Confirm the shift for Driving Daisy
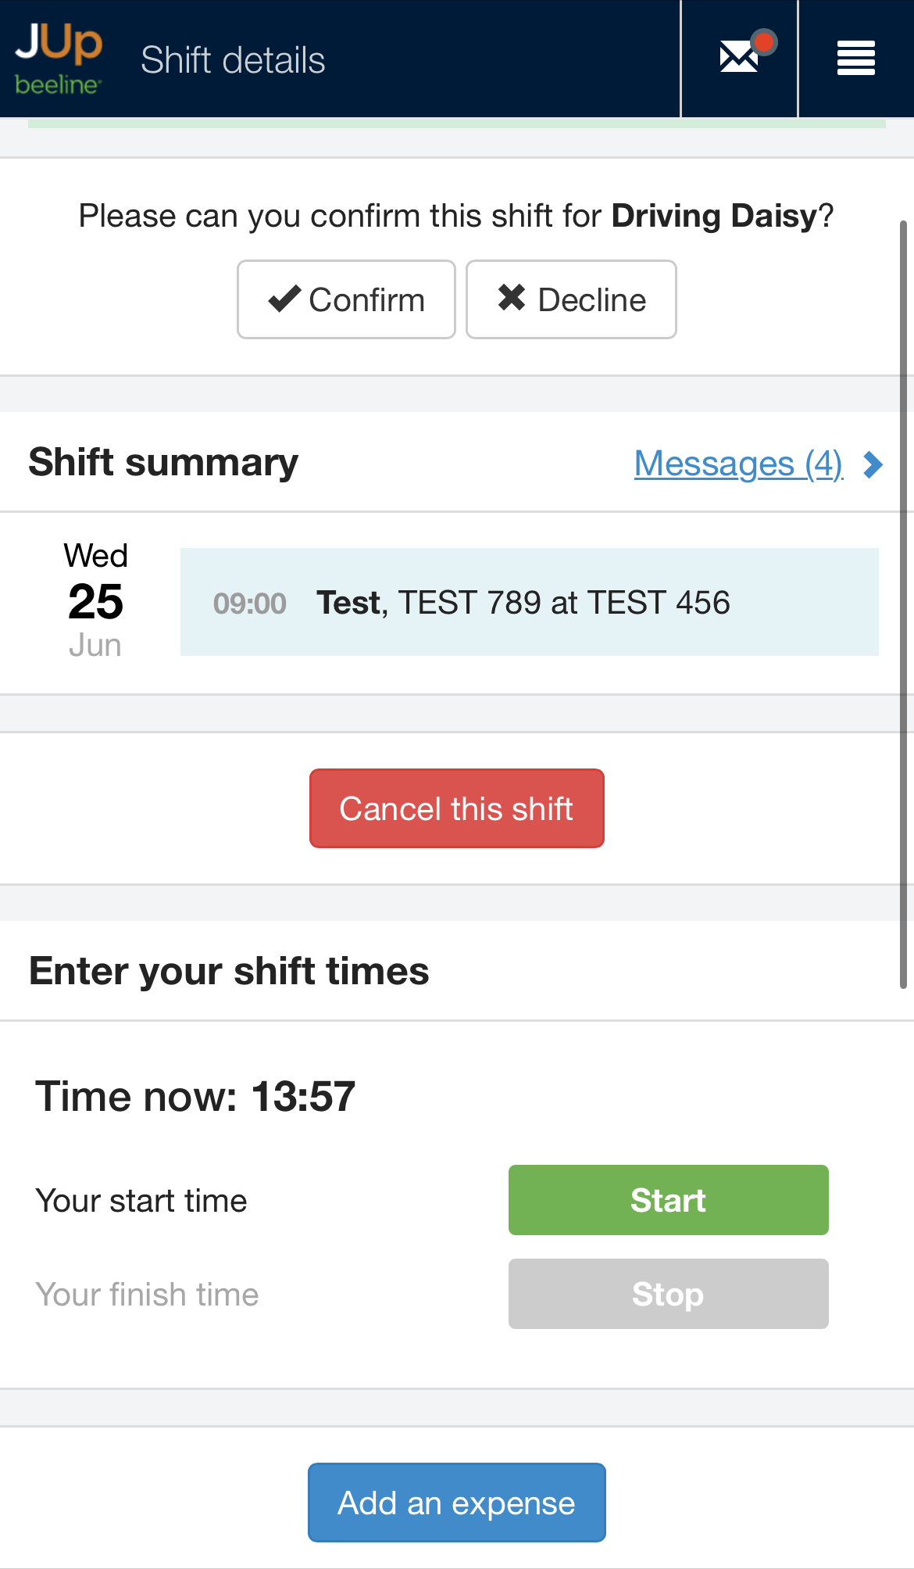914x1569 pixels. pyautogui.click(x=346, y=299)
